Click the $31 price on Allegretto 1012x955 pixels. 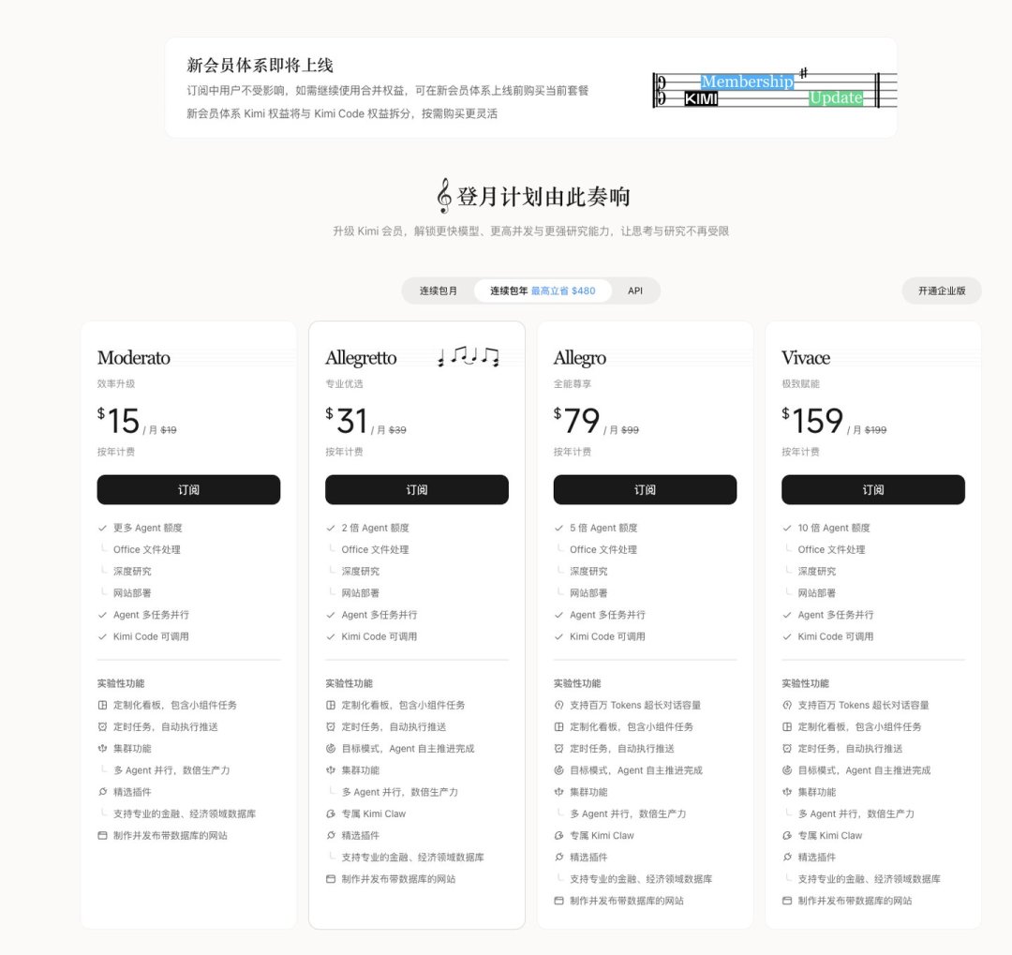tap(347, 421)
